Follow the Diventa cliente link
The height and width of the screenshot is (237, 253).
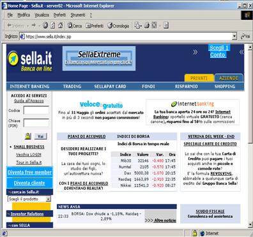[29, 183]
